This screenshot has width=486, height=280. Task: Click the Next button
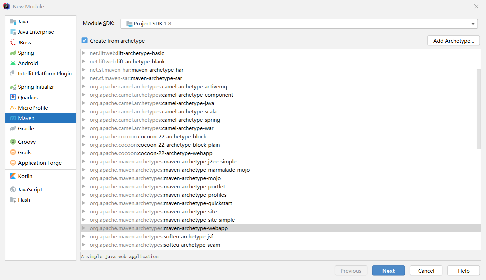[x=389, y=271]
